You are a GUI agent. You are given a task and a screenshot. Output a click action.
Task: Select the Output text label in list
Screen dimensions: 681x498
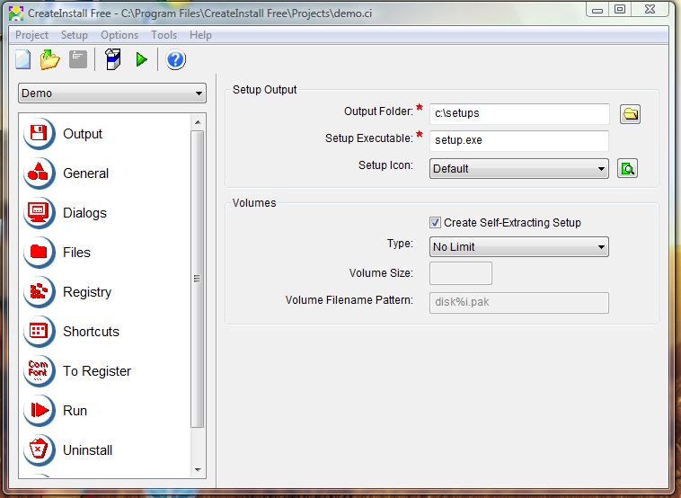[x=83, y=134]
